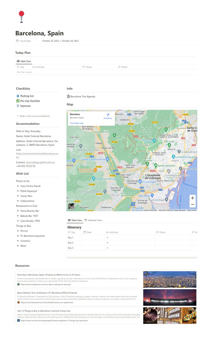Open View larger map link
213x342 pixels.
(x=77, y=123)
